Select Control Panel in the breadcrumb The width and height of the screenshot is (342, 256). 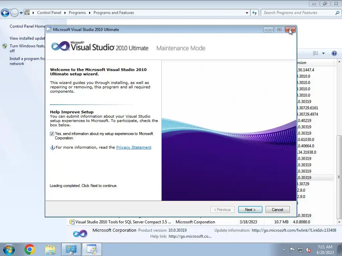49,13
